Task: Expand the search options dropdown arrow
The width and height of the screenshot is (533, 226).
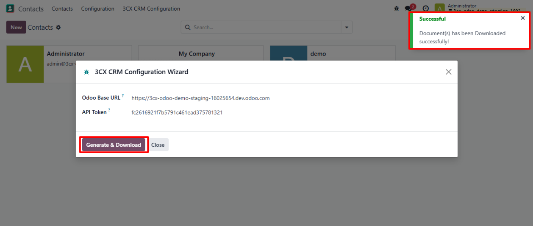Action: [x=347, y=28]
